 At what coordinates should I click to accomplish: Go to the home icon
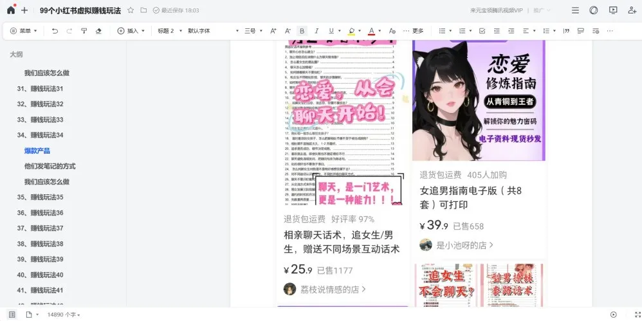point(11,10)
